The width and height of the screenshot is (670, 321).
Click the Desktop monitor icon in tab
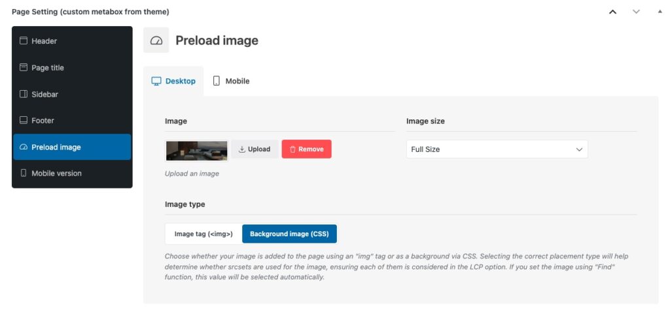point(156,82)
